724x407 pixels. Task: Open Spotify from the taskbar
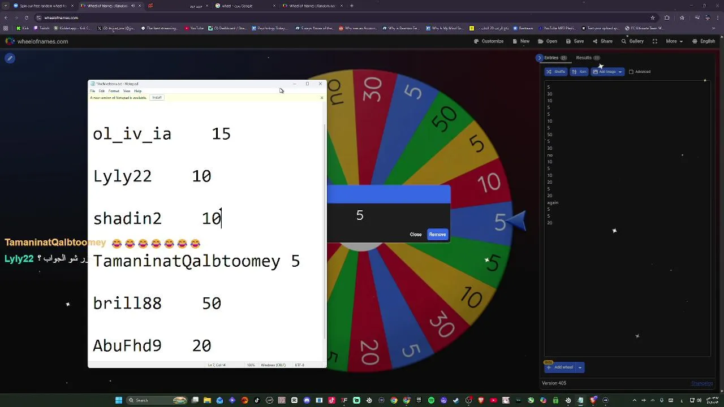pyautogui.click(x=432, y=400)
